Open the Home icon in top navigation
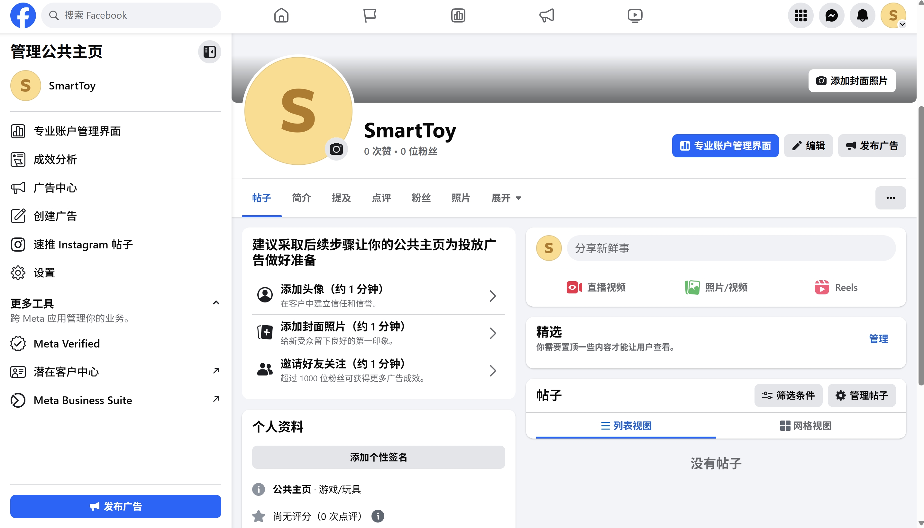 (281, 15)
